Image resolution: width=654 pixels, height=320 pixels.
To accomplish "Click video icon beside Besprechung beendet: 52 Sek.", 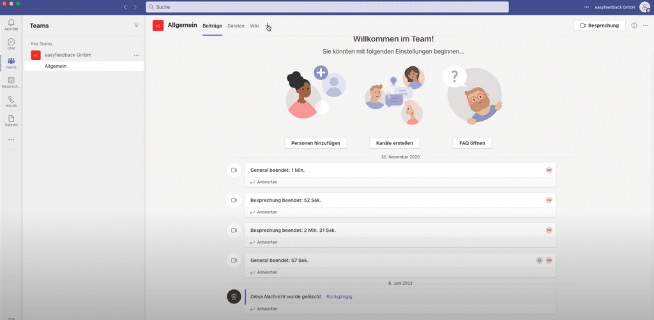I will (x=234, y=201).
